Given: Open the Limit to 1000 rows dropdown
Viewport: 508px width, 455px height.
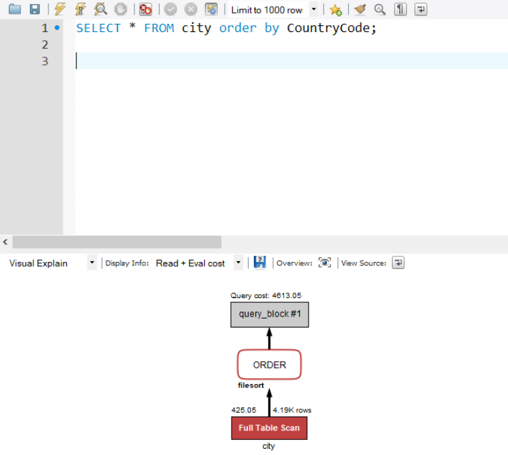Looking at the screenshot, I should [x=313, y=10].
